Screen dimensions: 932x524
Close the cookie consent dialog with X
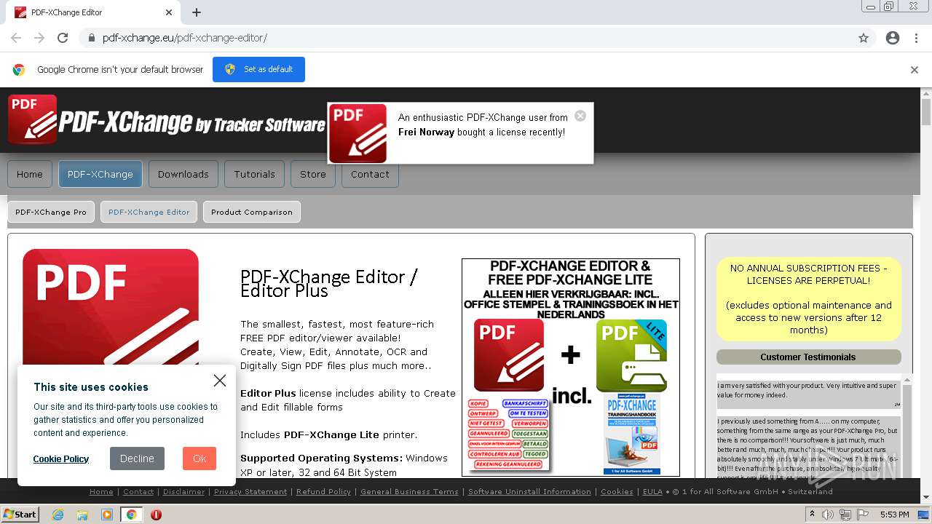pos(220,381)
